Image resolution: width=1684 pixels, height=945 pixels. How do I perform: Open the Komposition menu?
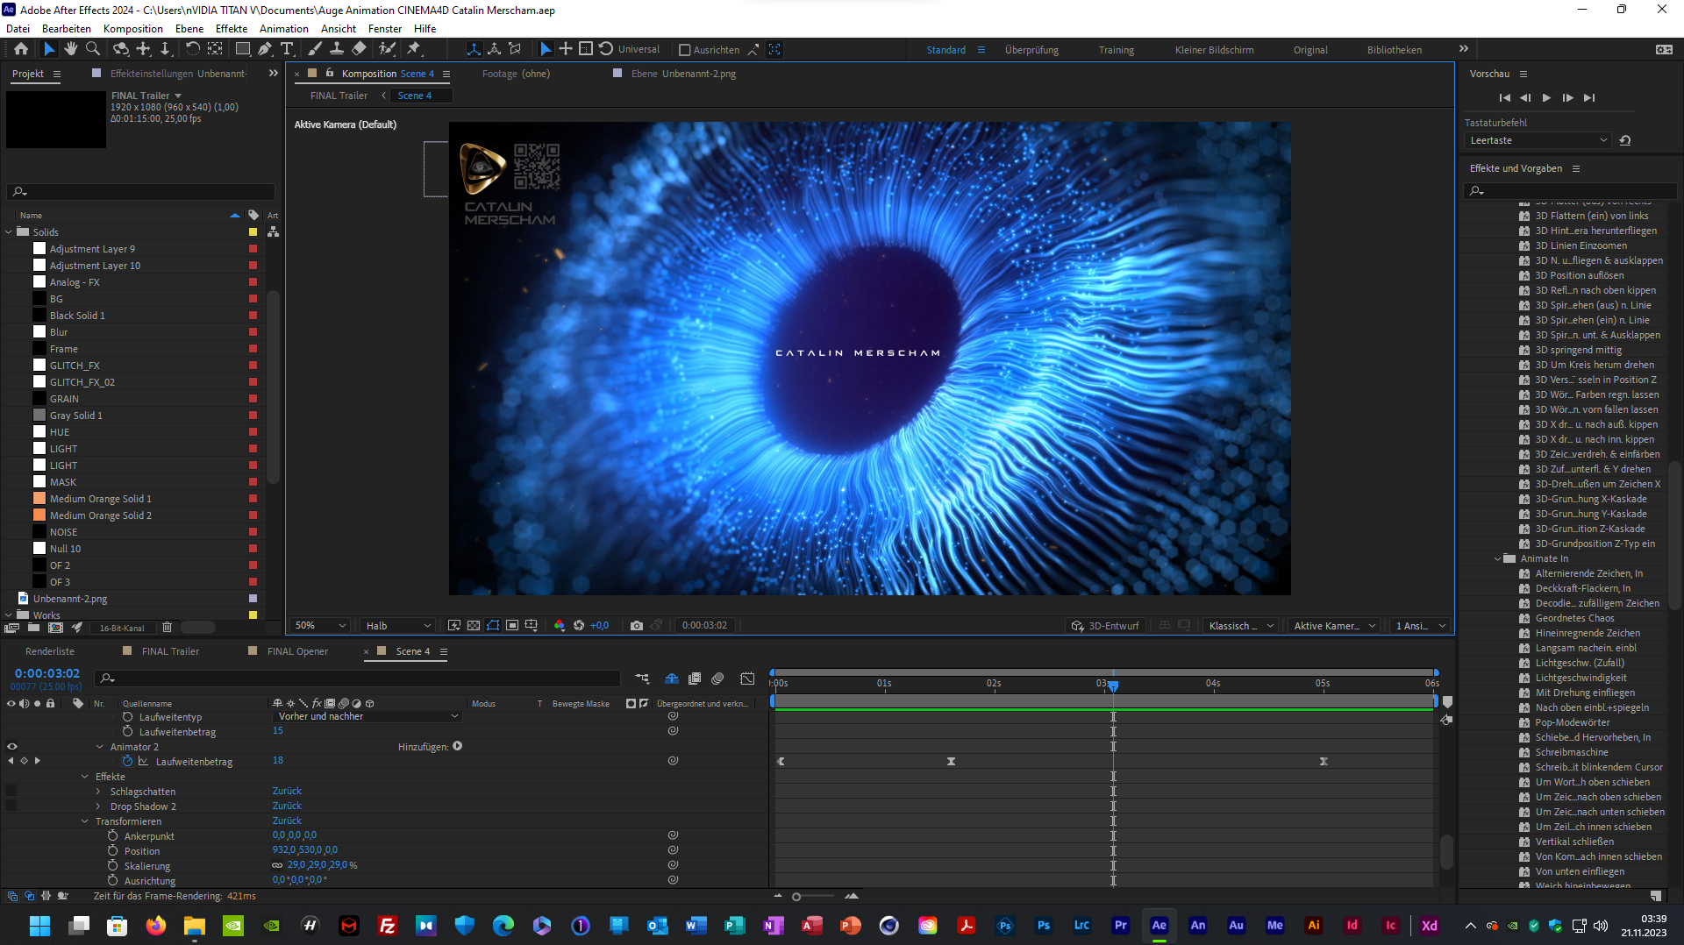tap(132, 29)
